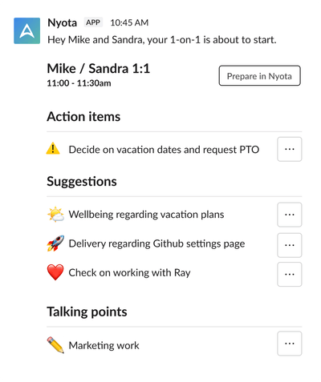Open overflow menu for Check on working with Ray
This screenshot has height=382, width=321.
[290, 274]
